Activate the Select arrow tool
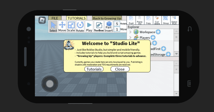The height and width of the screenshot is (112, 214). tap(53, 26)
